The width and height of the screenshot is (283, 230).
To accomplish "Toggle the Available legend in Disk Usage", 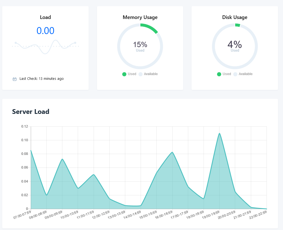I will [x=243, y=74].
